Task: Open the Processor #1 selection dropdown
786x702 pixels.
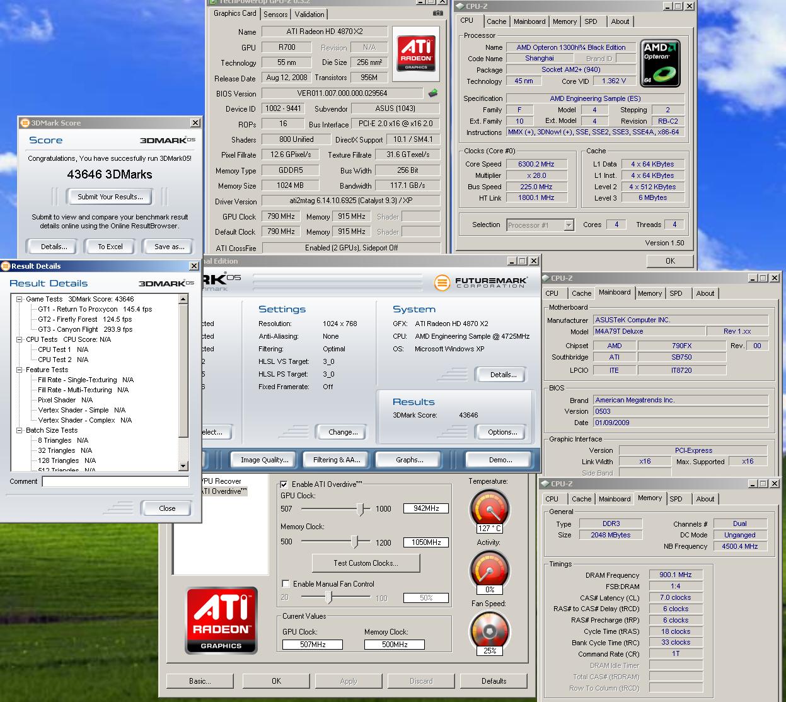Action: (569, 225)
